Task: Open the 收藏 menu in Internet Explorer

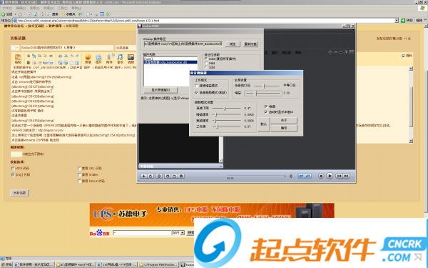Action: pos(49,8)
